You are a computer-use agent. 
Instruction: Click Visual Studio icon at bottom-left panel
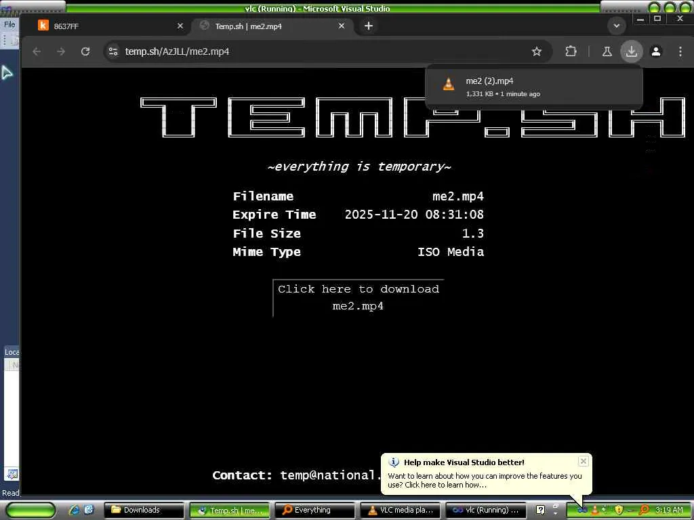coord(12,475)
